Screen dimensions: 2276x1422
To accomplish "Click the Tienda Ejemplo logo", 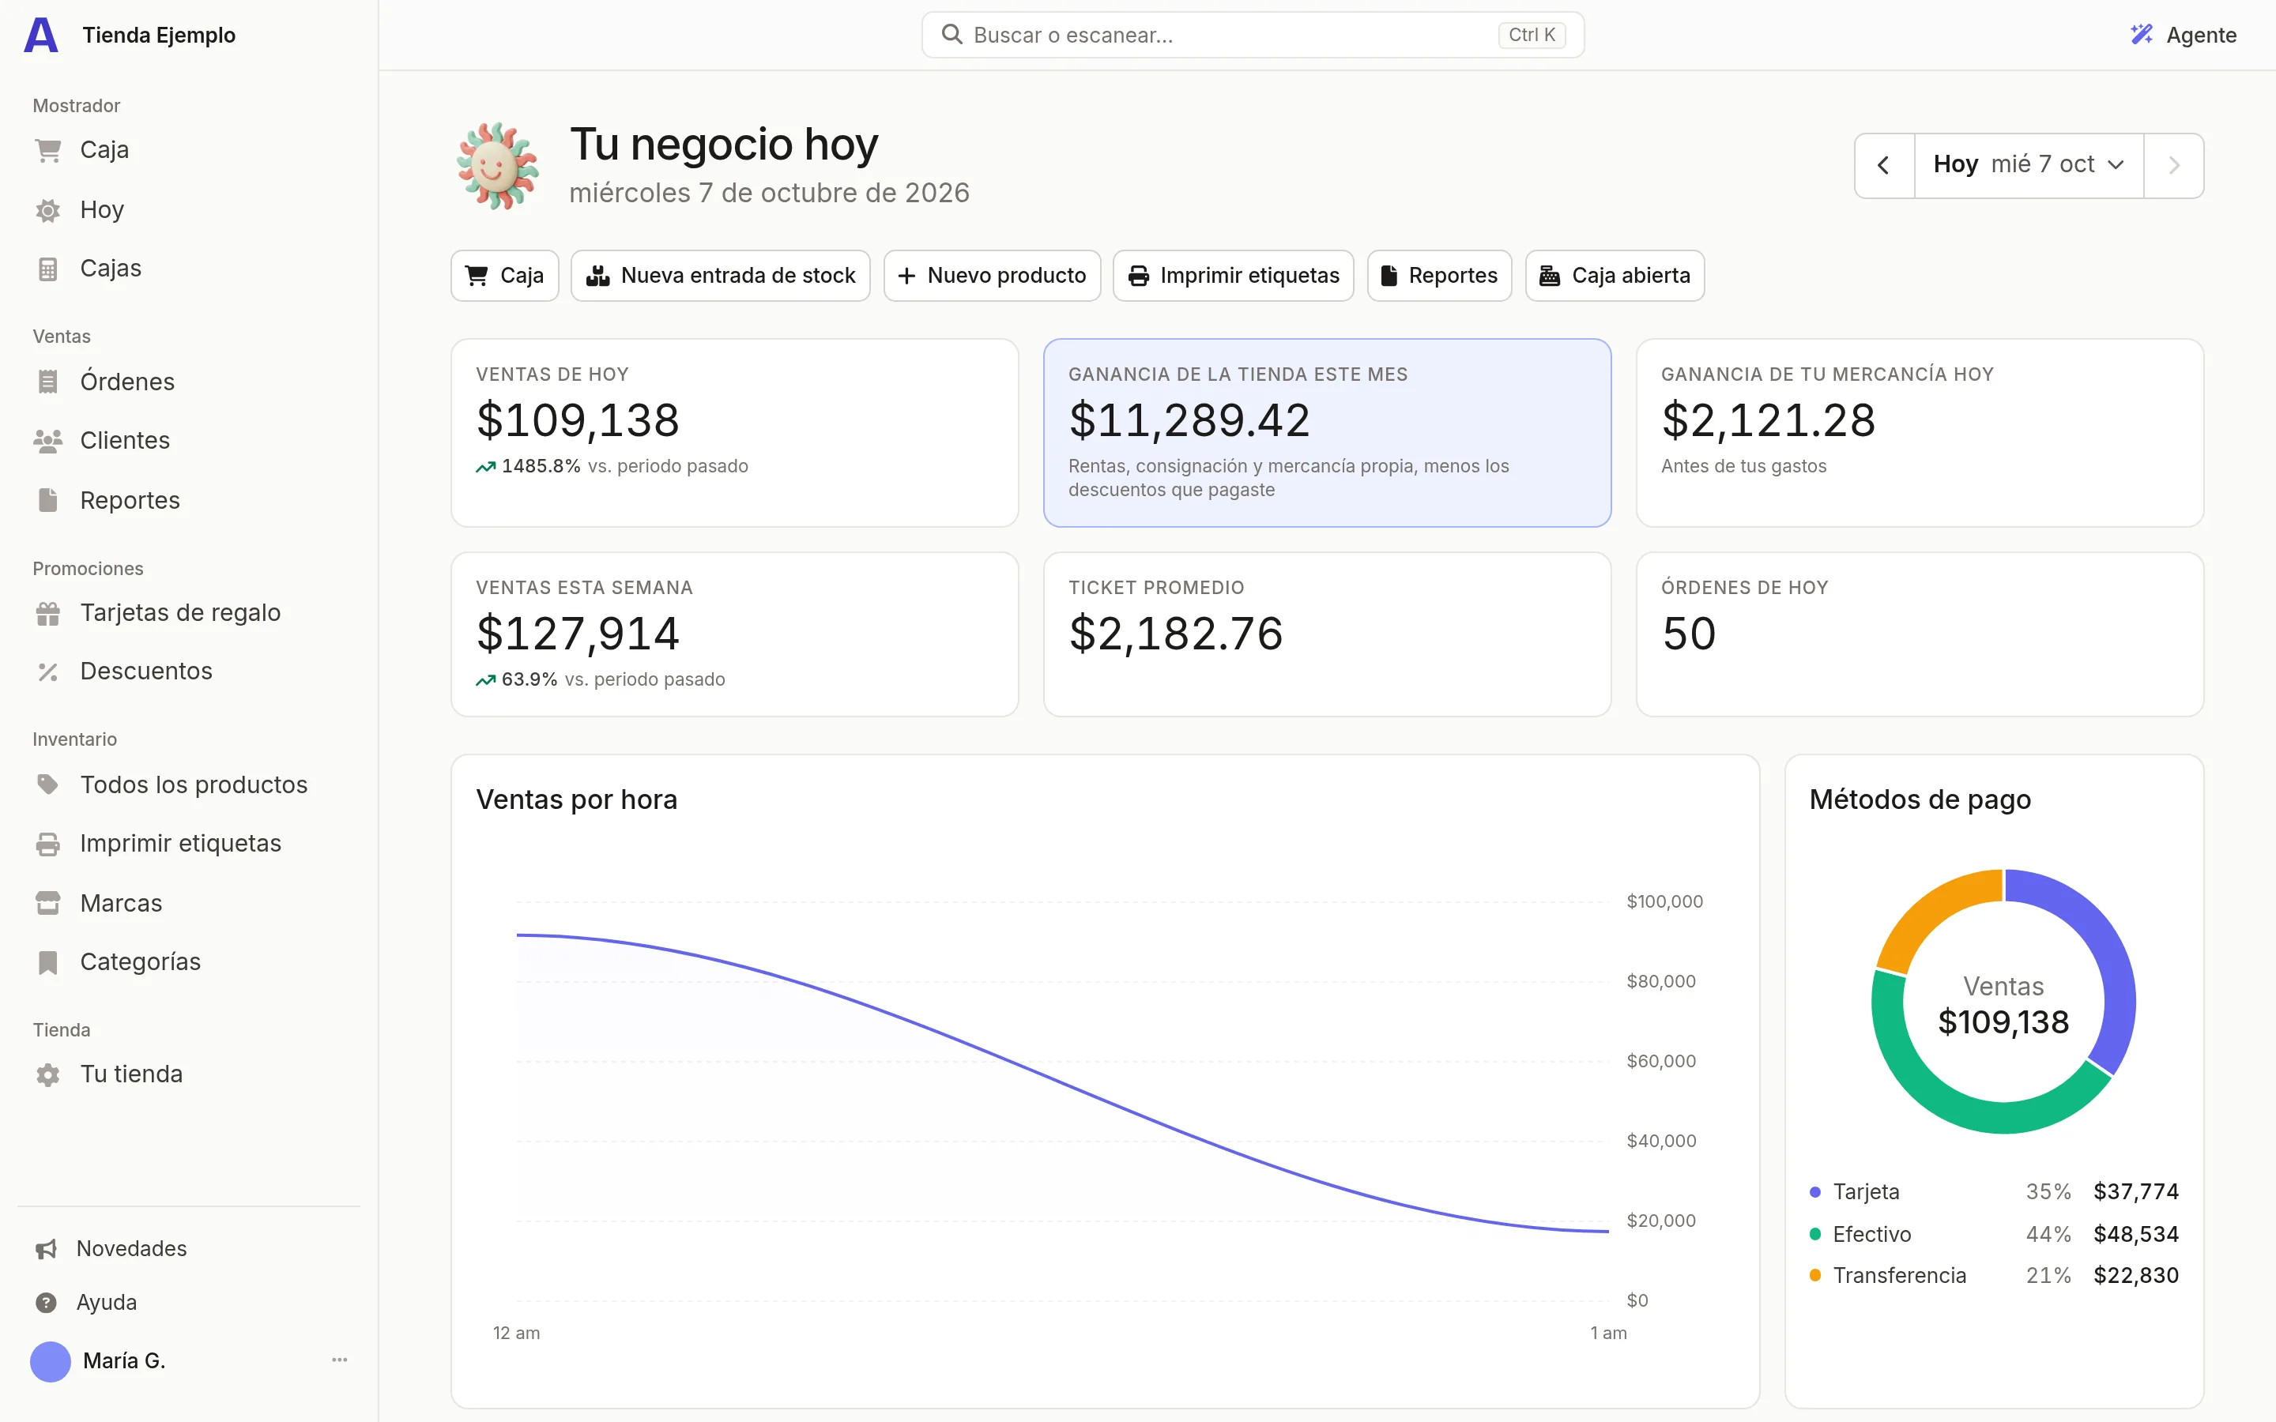I will point(40,35).
